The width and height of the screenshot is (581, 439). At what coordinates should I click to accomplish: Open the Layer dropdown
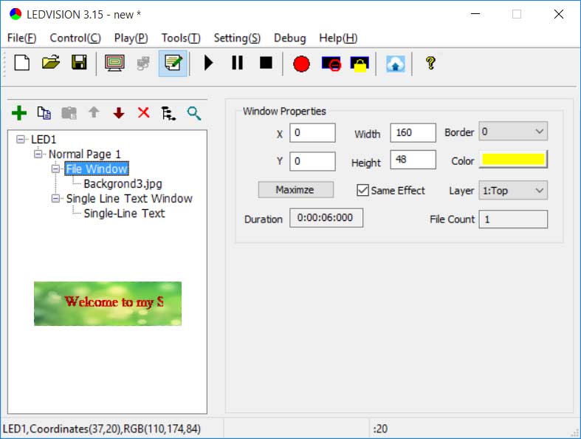tap(513, 191)
